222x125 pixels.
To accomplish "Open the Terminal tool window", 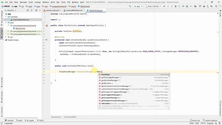I will 9,120.
